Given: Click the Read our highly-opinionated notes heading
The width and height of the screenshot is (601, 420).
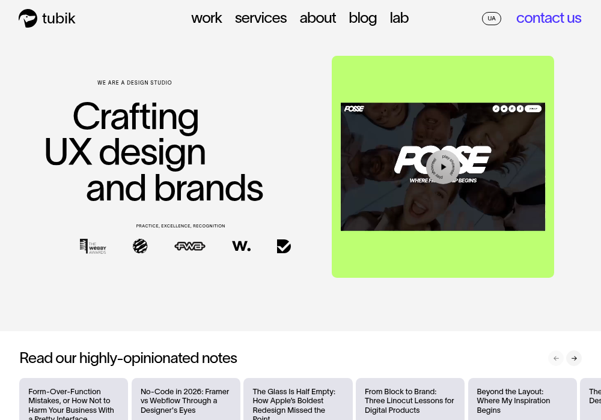Looking at the screenshot, I should point(128,358).
